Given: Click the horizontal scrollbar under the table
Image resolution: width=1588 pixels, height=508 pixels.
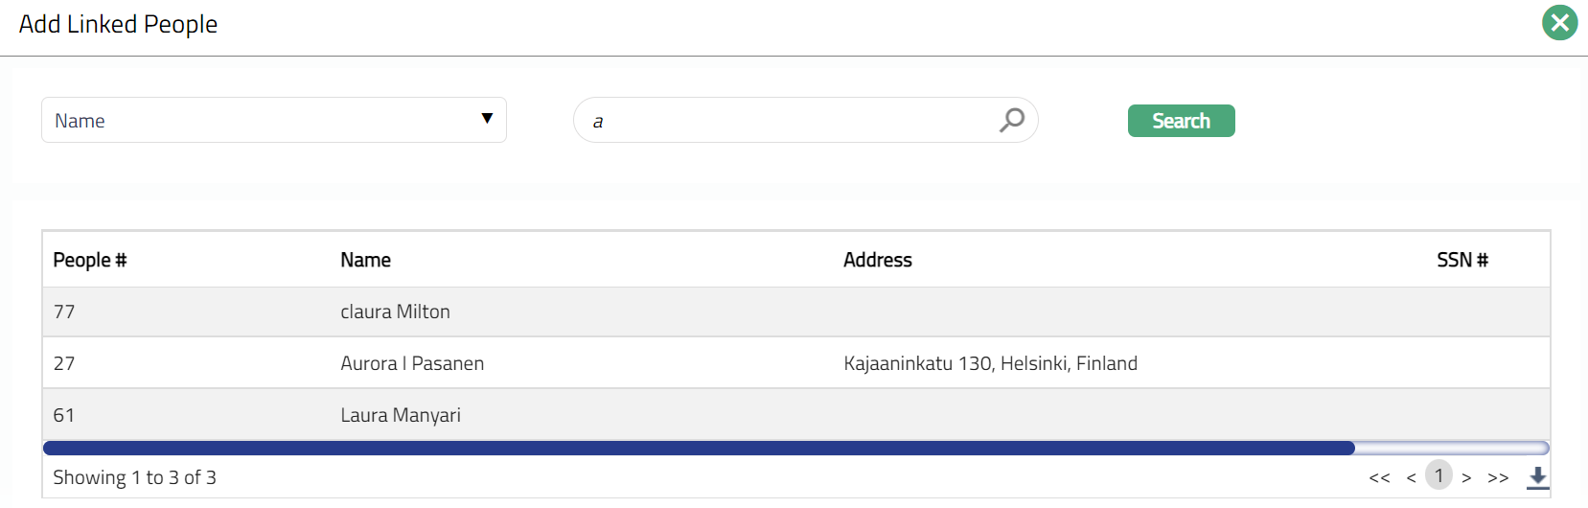Looking at the screenshot, I should (699, 448).
